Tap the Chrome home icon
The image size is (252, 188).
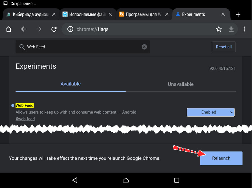coord(9,29)
